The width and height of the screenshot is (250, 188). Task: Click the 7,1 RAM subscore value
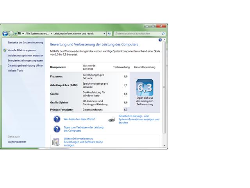[x=126, y=85]
